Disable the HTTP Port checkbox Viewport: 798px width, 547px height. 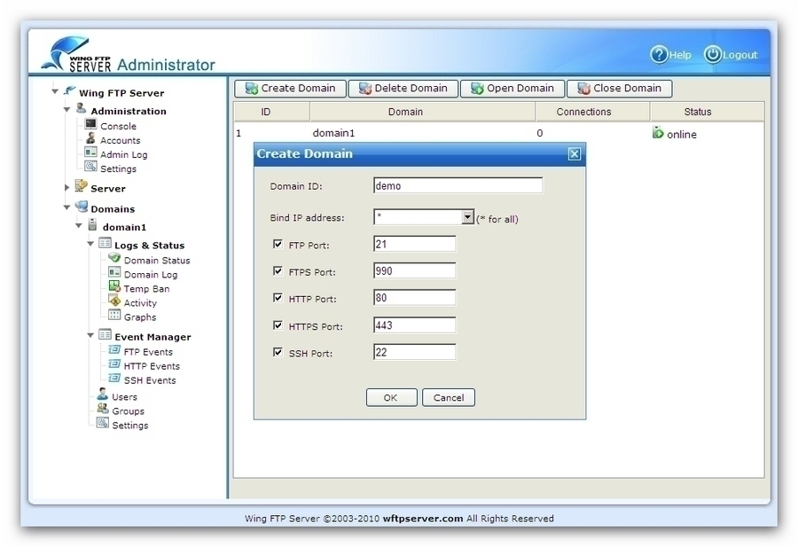pyautogui.click(x=278, y=298)
